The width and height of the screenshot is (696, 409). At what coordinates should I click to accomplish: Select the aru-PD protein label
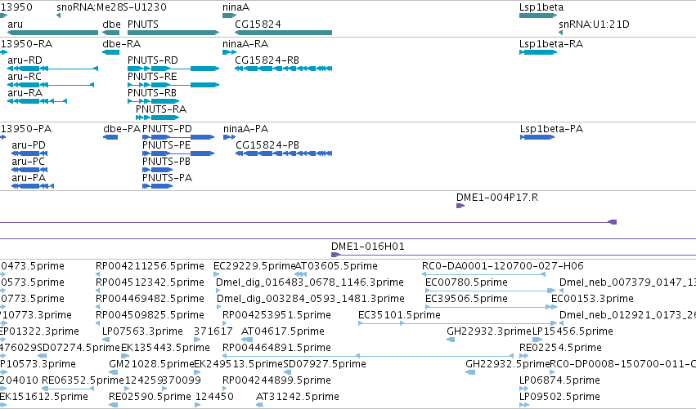point(29,145)
